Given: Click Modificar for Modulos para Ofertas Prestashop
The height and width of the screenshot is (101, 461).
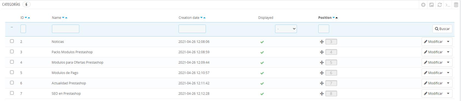Looking at the screenshot, I should (433, 63).
